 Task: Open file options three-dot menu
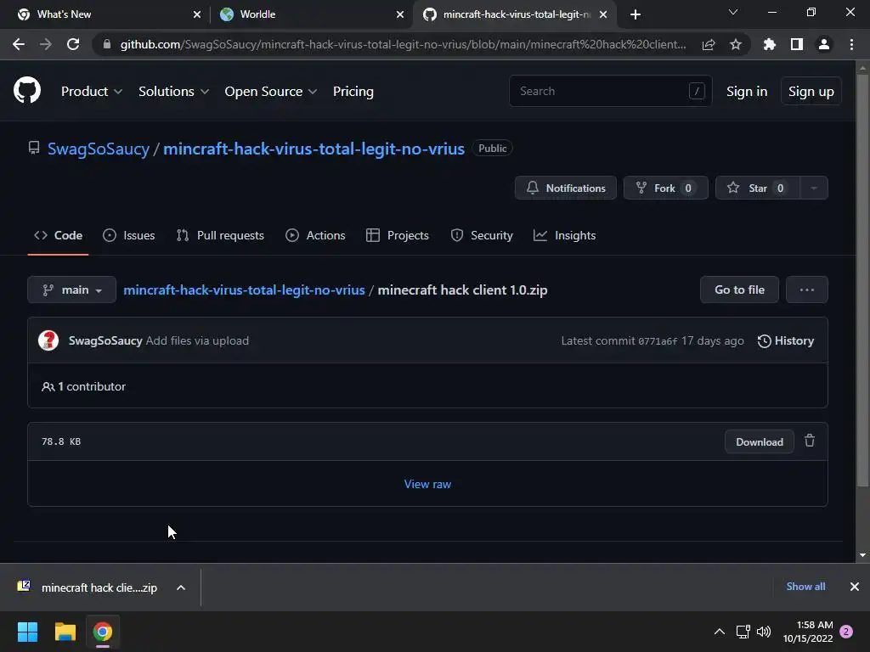[x=807, y=289]
